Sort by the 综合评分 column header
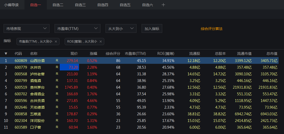Viewport: 284px width, 134px height. tap(113, 54)
